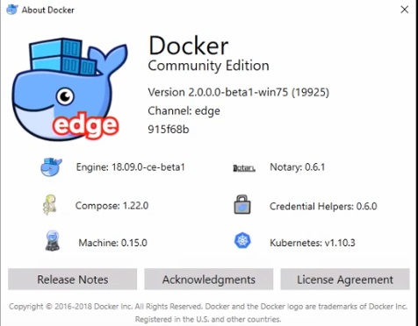418x326 pixels.
Task: Close the About Docker window
Action: click(405, 10)
